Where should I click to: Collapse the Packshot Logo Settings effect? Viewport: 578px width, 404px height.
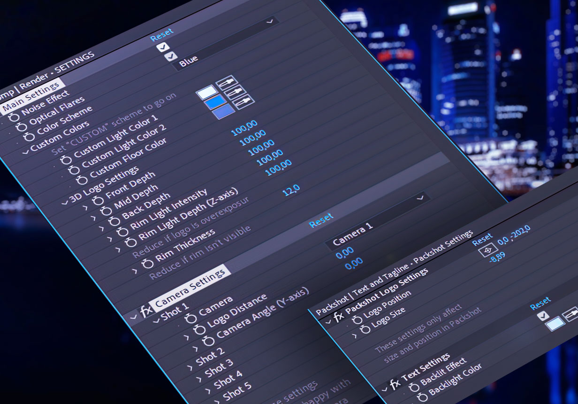328,322
